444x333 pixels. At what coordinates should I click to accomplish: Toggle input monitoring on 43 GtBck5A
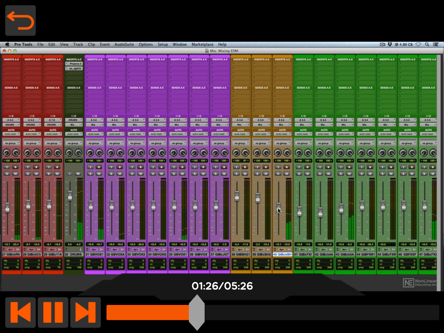(x=341, y=167)
